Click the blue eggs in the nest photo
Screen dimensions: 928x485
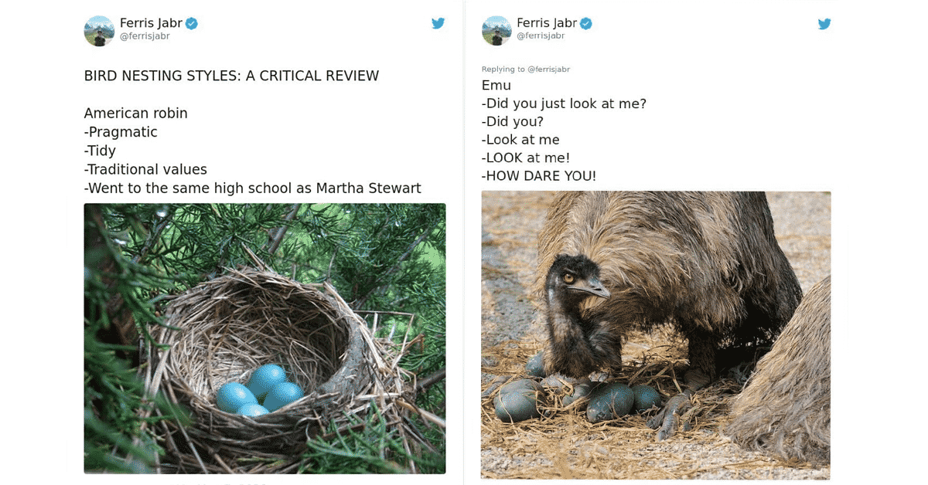[259, 390]
